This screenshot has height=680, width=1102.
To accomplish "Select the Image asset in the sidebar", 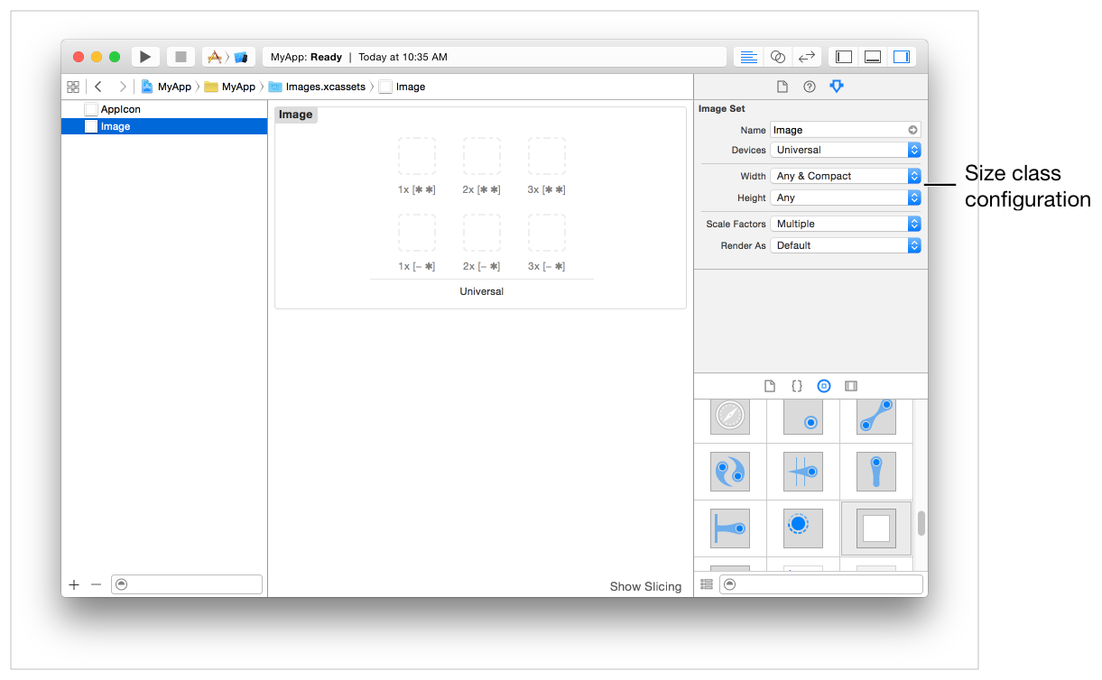I will (117, 126).
